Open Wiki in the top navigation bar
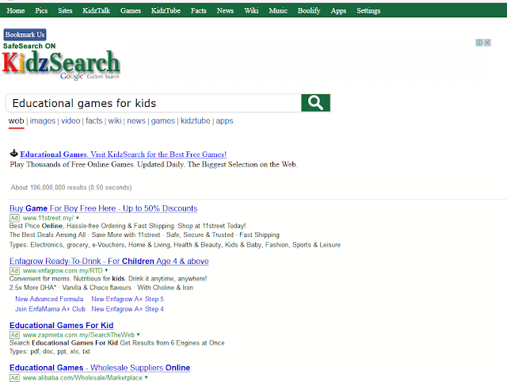This screenshot has width=507, height=382. point(252,10)
